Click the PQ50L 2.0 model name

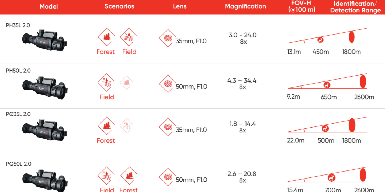pos(19,164)
